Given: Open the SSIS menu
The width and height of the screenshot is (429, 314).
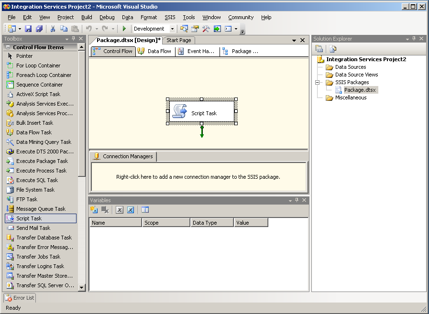Looking at the screenshot, I should click(170, 17).
